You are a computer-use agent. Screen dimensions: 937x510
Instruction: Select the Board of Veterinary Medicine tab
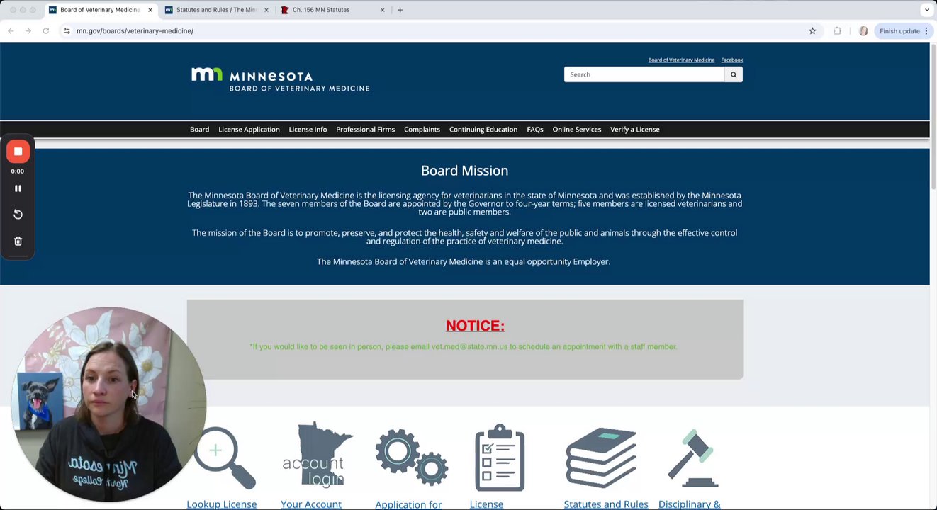[101, 10]
